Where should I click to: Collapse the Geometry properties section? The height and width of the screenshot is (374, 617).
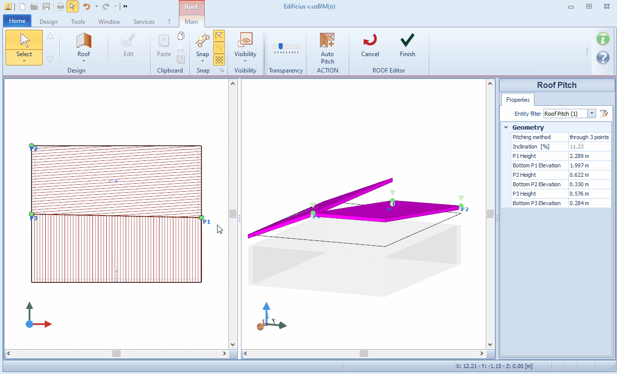point(506,128)
